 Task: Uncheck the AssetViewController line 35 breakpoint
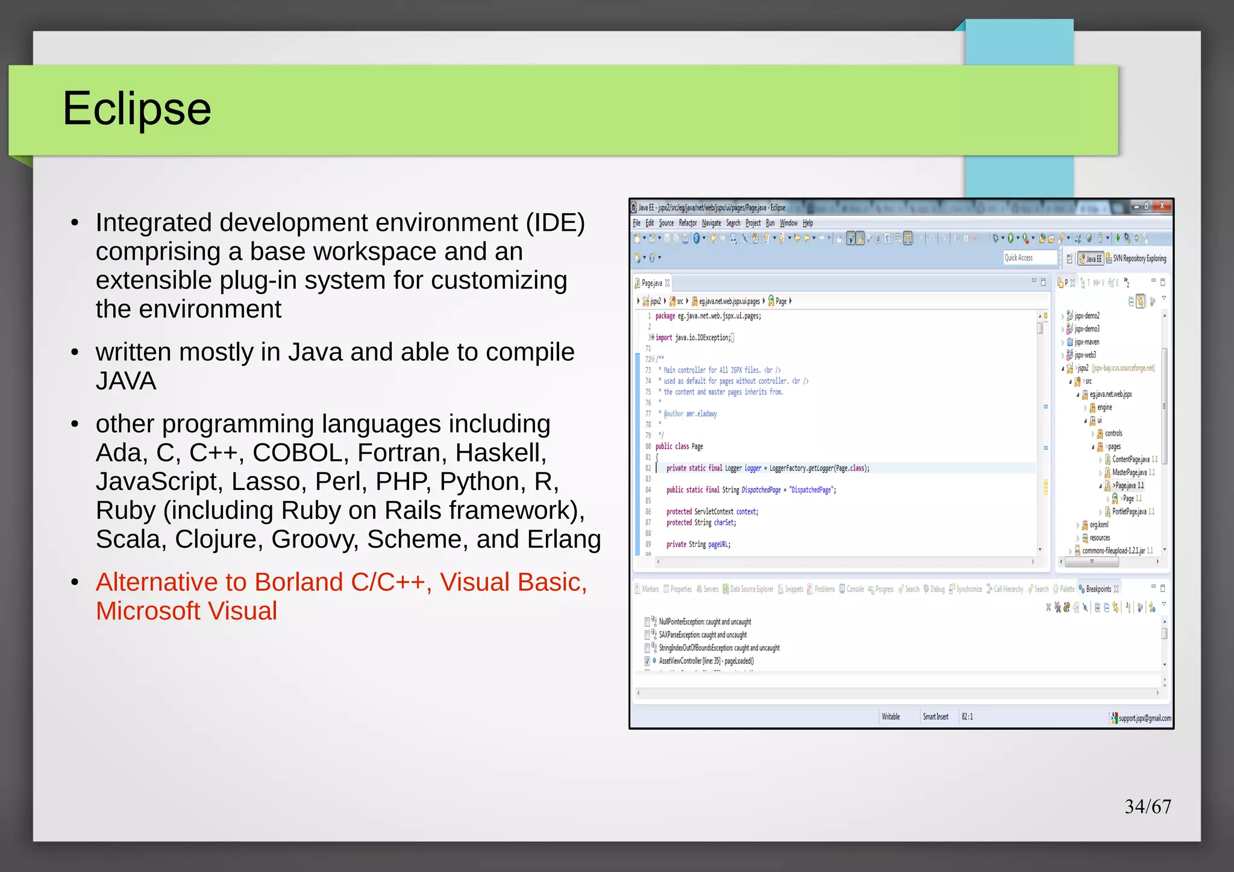[x=647, y=661]
